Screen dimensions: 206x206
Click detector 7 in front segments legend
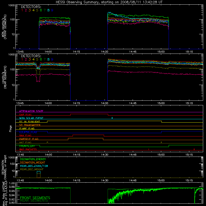[x=45, y=10]
